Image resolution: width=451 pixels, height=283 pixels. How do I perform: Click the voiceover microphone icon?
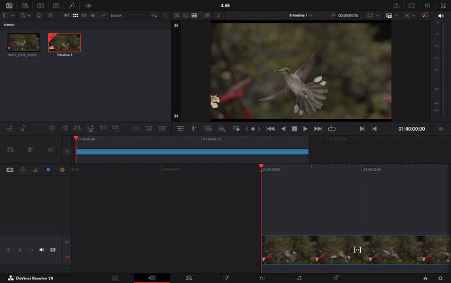pos(194,129)
